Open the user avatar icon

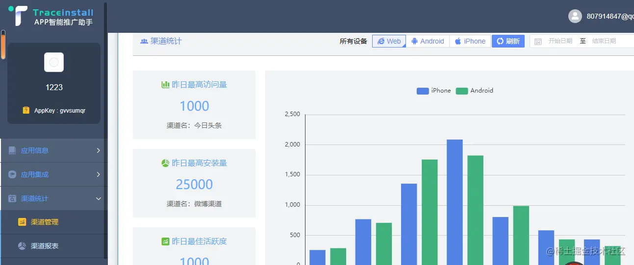pyautogui.click(x=575, y=16)
